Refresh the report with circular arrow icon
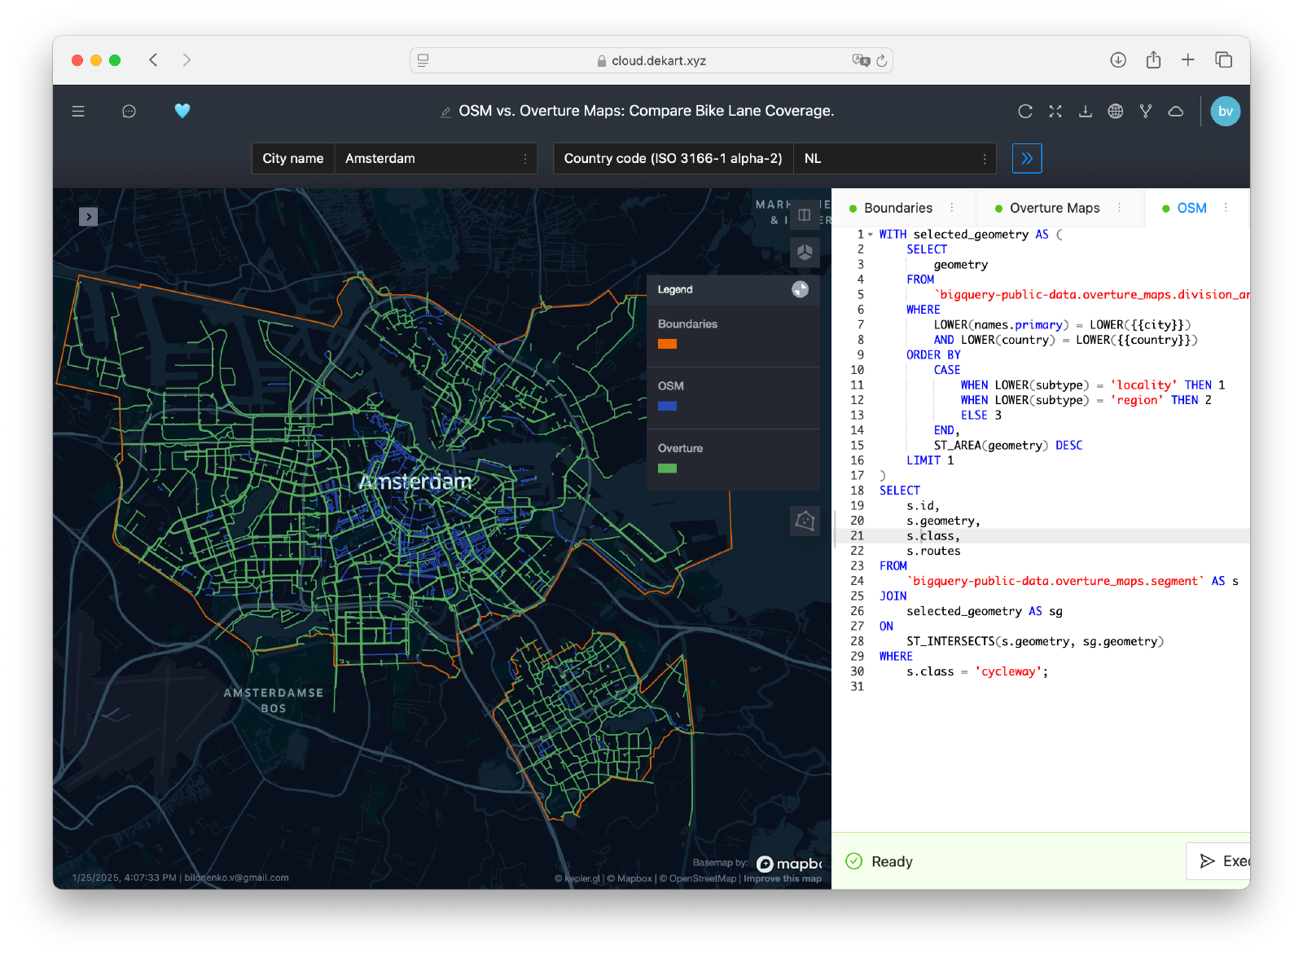Screen dimensions: 1303x959 (1025, 112)
